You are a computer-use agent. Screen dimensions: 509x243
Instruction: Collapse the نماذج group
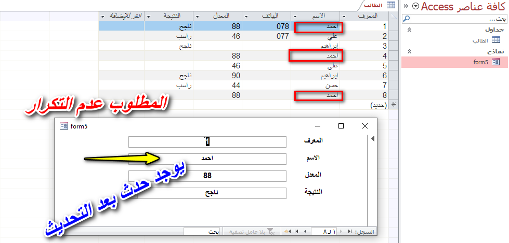pyautogui.click(x=409, y=51)
